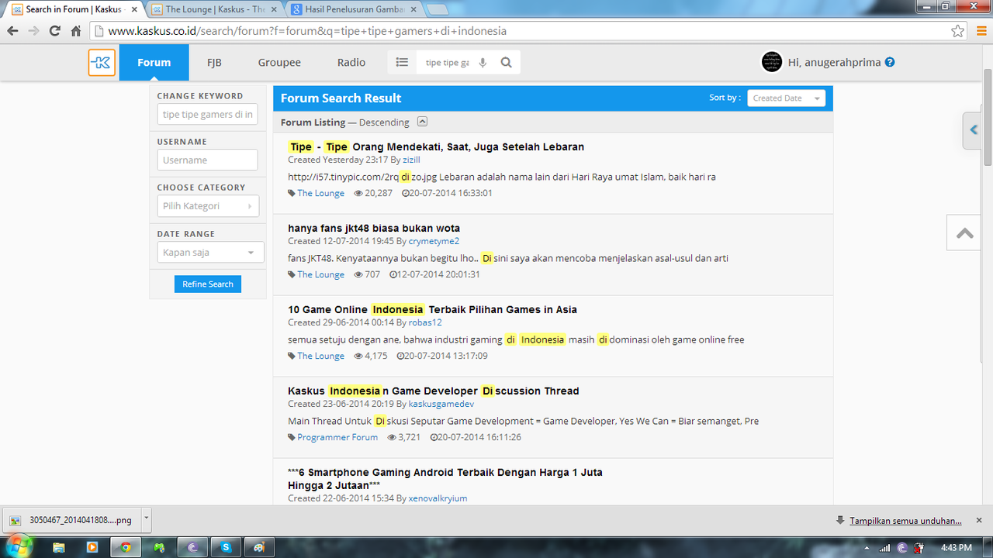Click the search magnifier icon
The height and width of the screenshot is (558, 993).
[x=507, y=63]
